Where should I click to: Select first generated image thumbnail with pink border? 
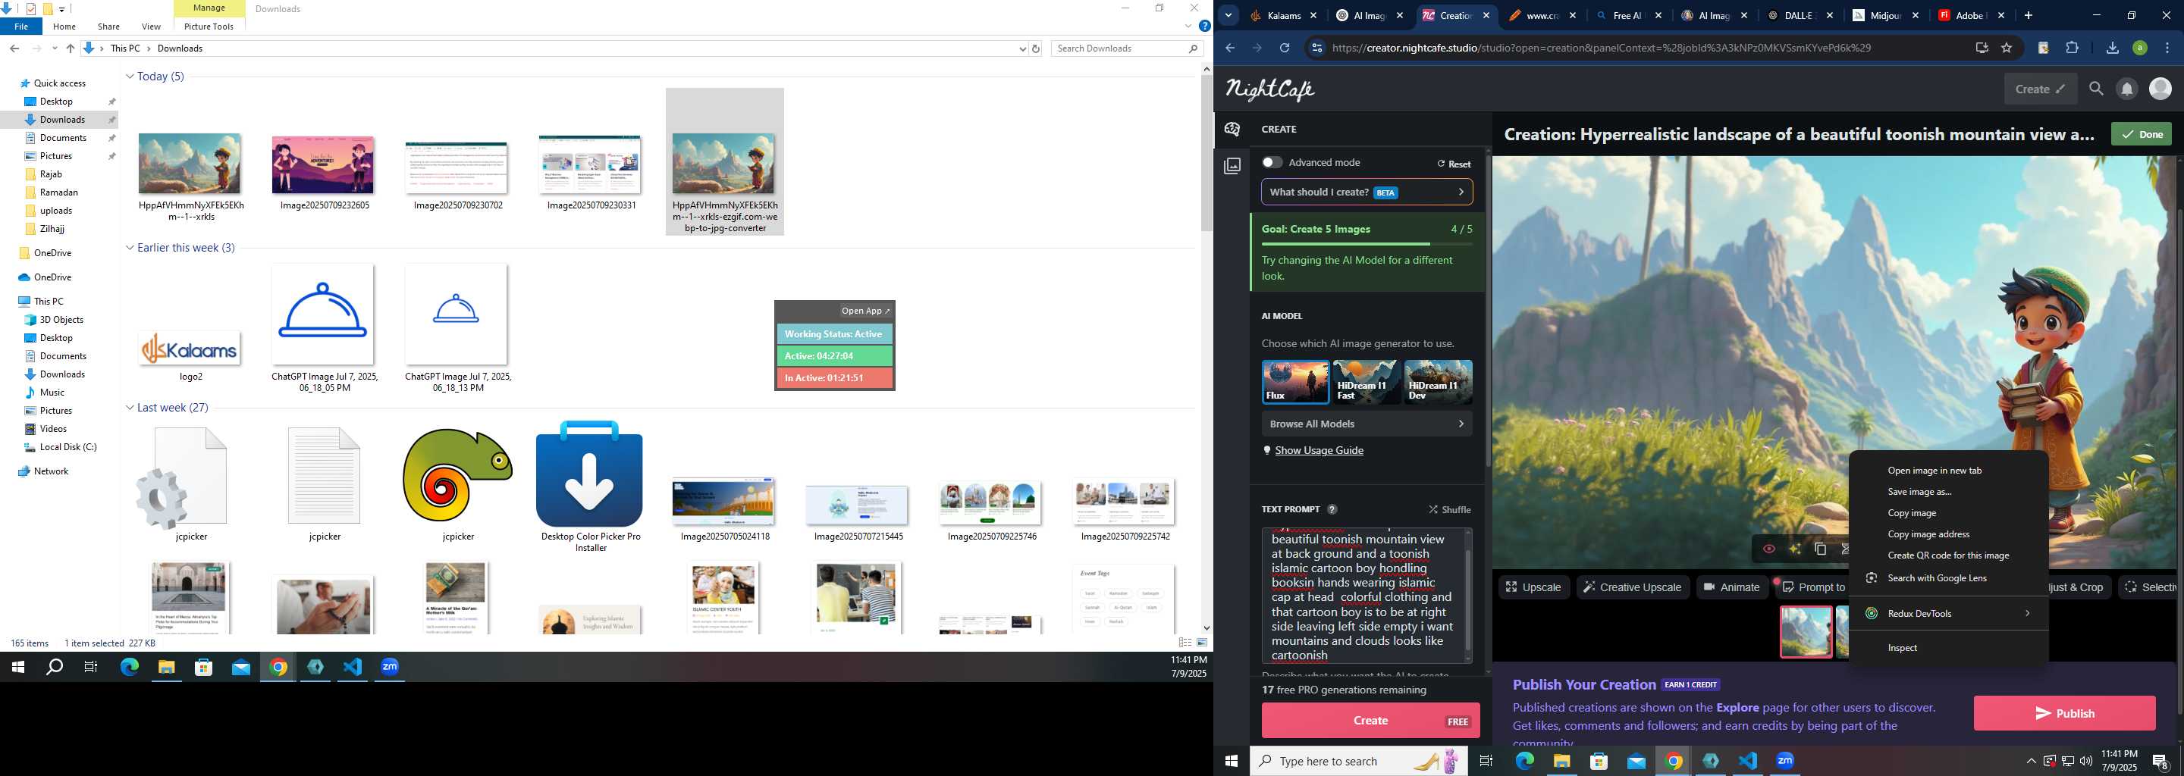click(x=1806, y=632)
